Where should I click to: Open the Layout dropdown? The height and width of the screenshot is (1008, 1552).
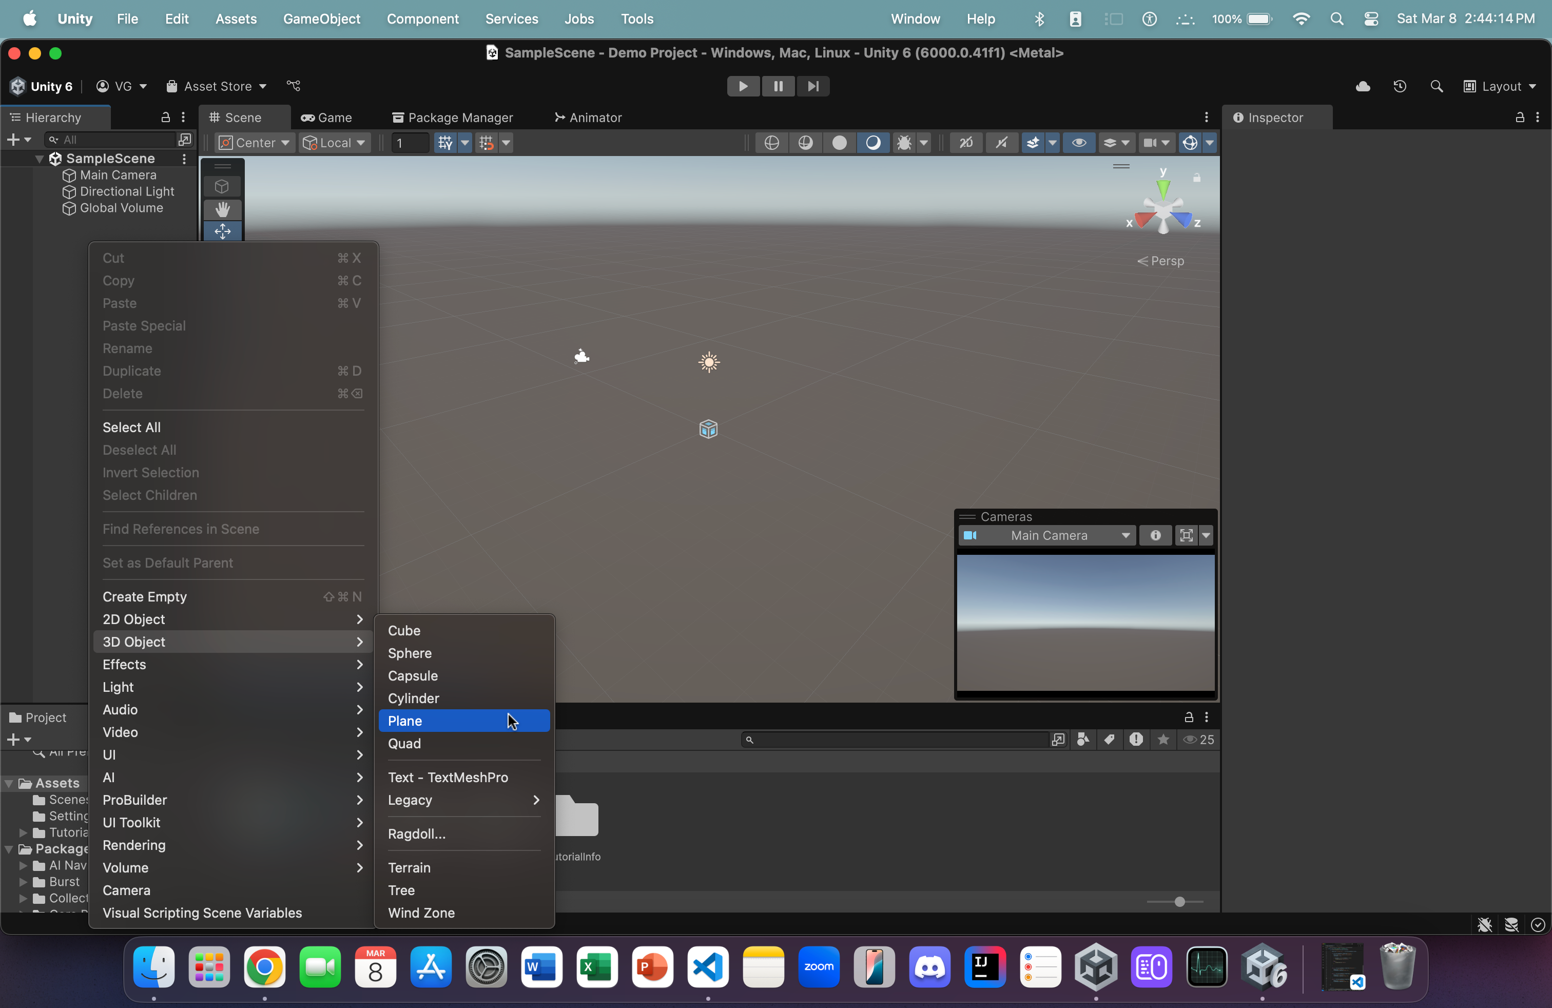pos(1500,86)
